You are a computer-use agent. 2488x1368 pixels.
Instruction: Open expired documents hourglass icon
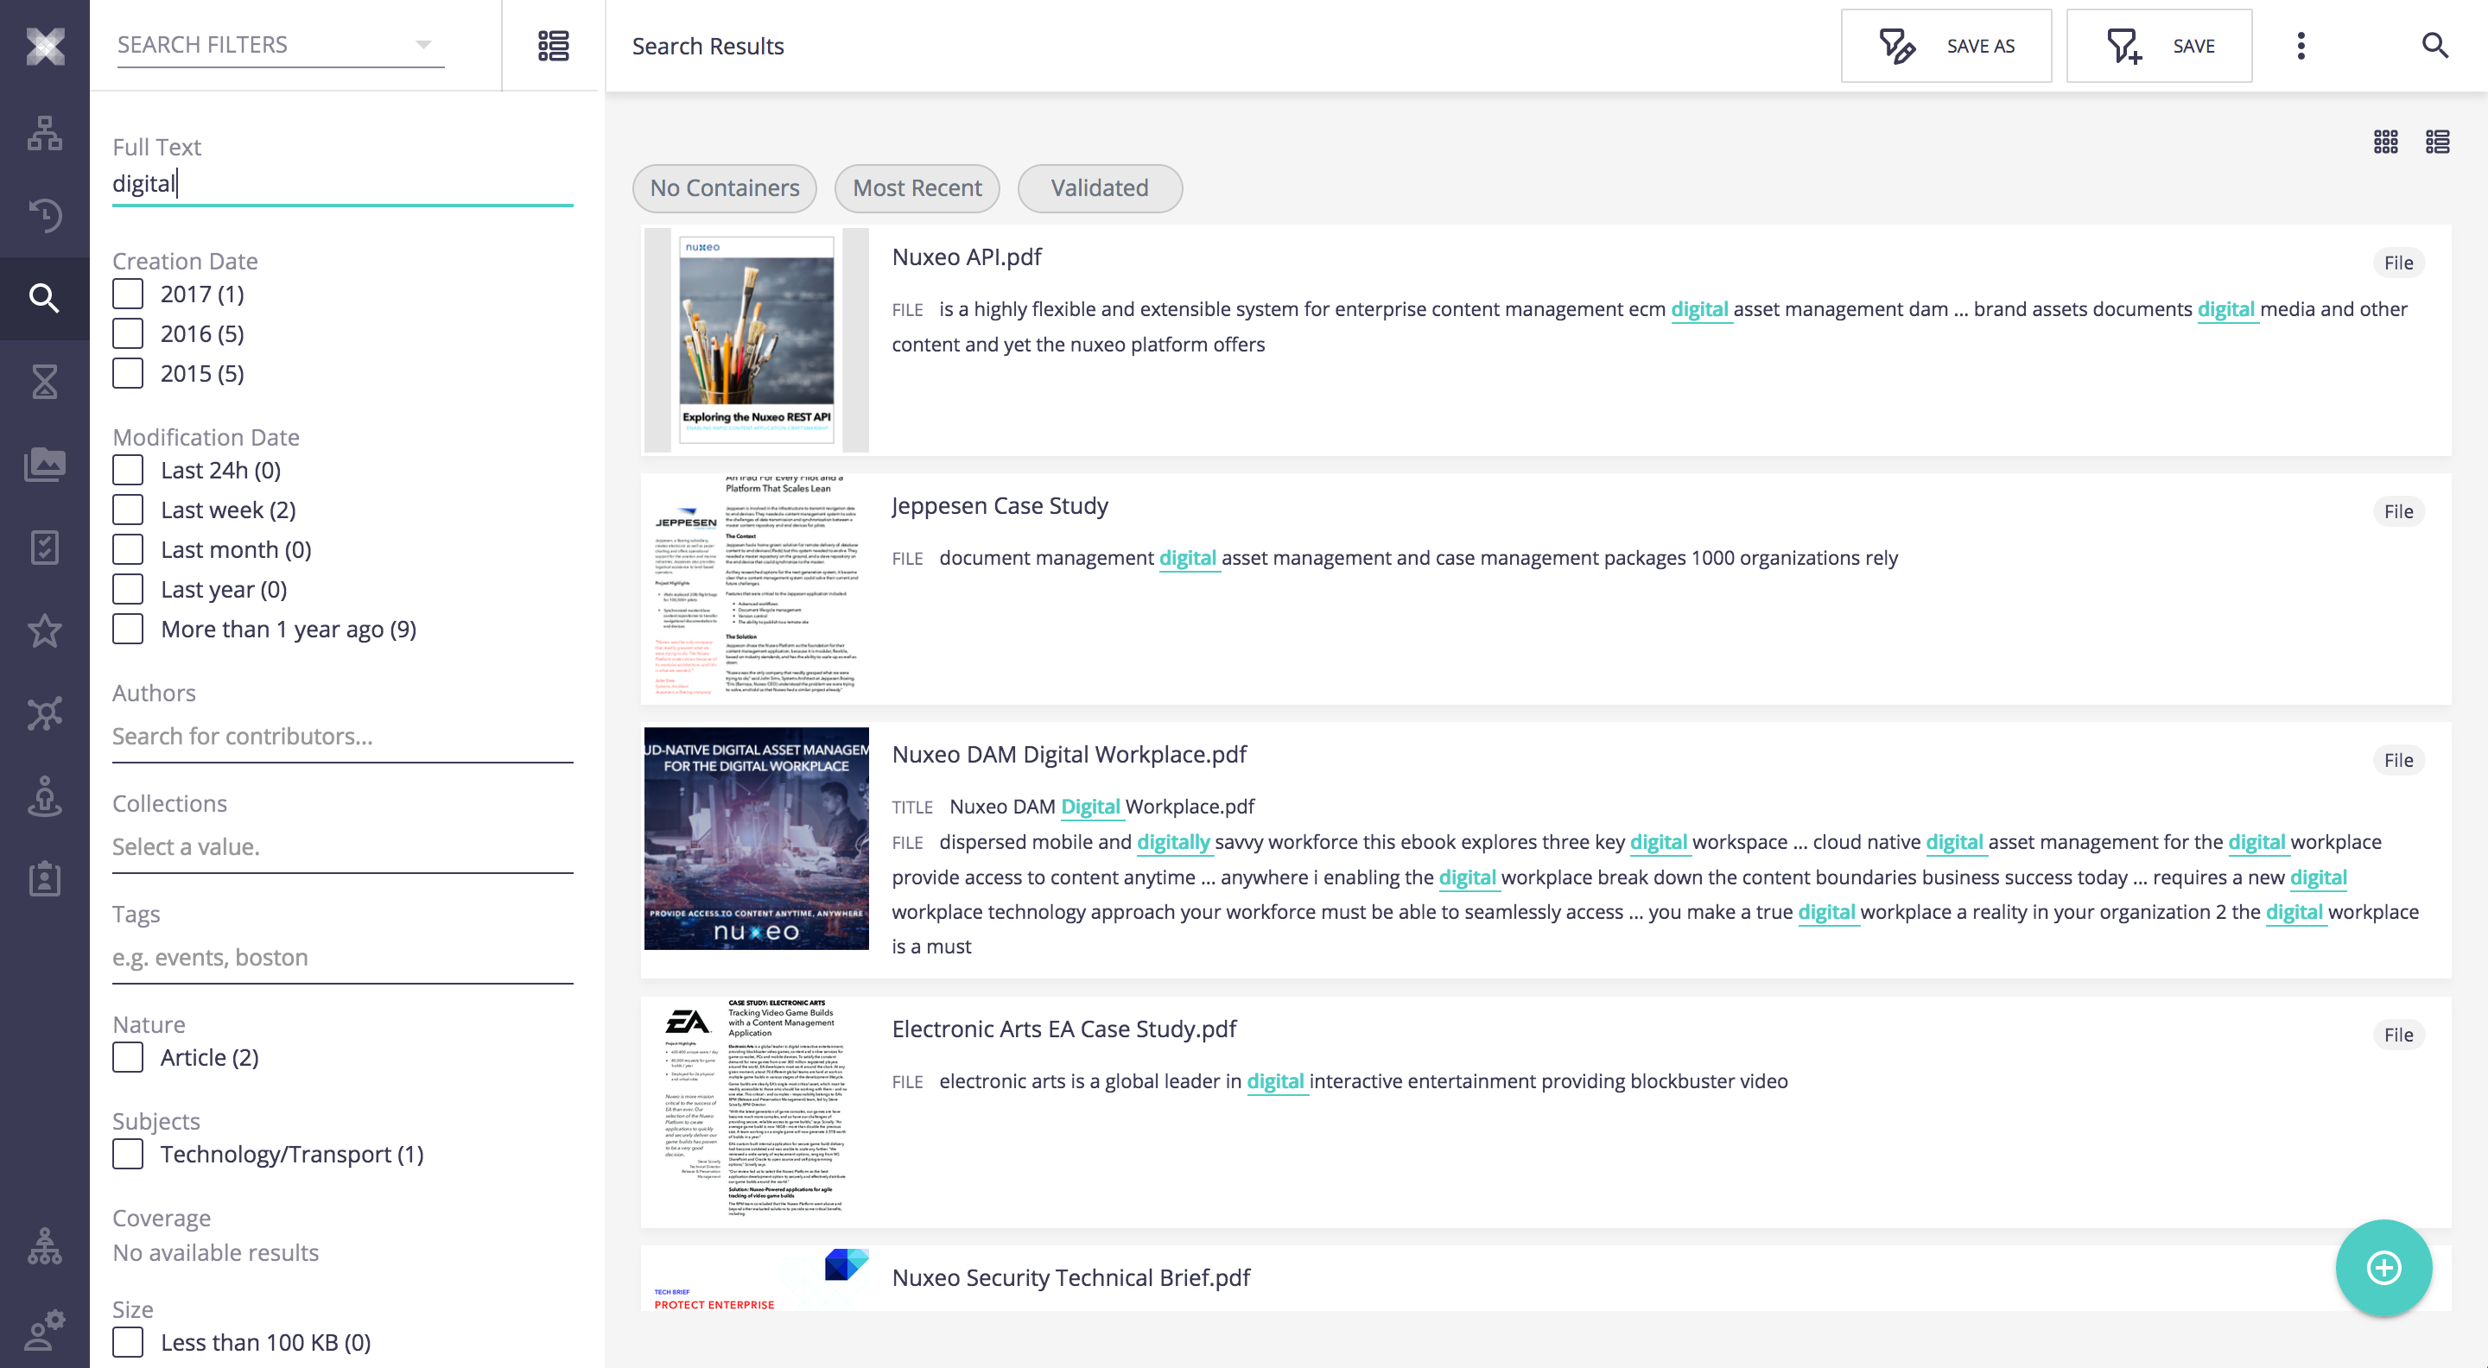pyautogui.click(x=44, y=382)
